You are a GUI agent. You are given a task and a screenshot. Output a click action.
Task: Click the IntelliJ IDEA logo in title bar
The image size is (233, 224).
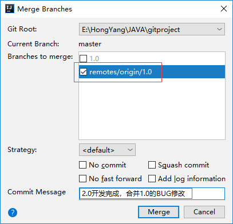tap(10, 9)
